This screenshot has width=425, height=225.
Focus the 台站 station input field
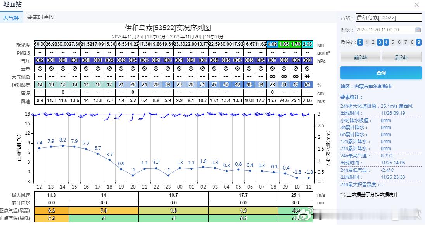pyautogui.click(x=389, y=17)
